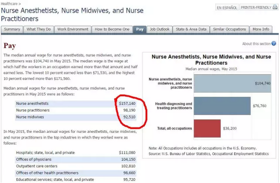Select the Work Environment tab
Viewport: 280px width, 183px height.
pos(73,29)
